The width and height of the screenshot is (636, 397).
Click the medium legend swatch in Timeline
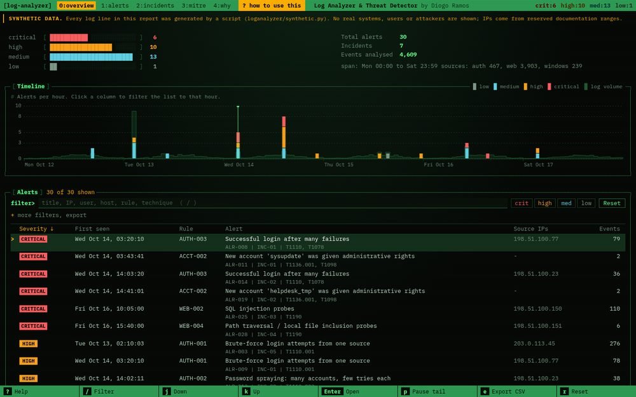point(495,86)
